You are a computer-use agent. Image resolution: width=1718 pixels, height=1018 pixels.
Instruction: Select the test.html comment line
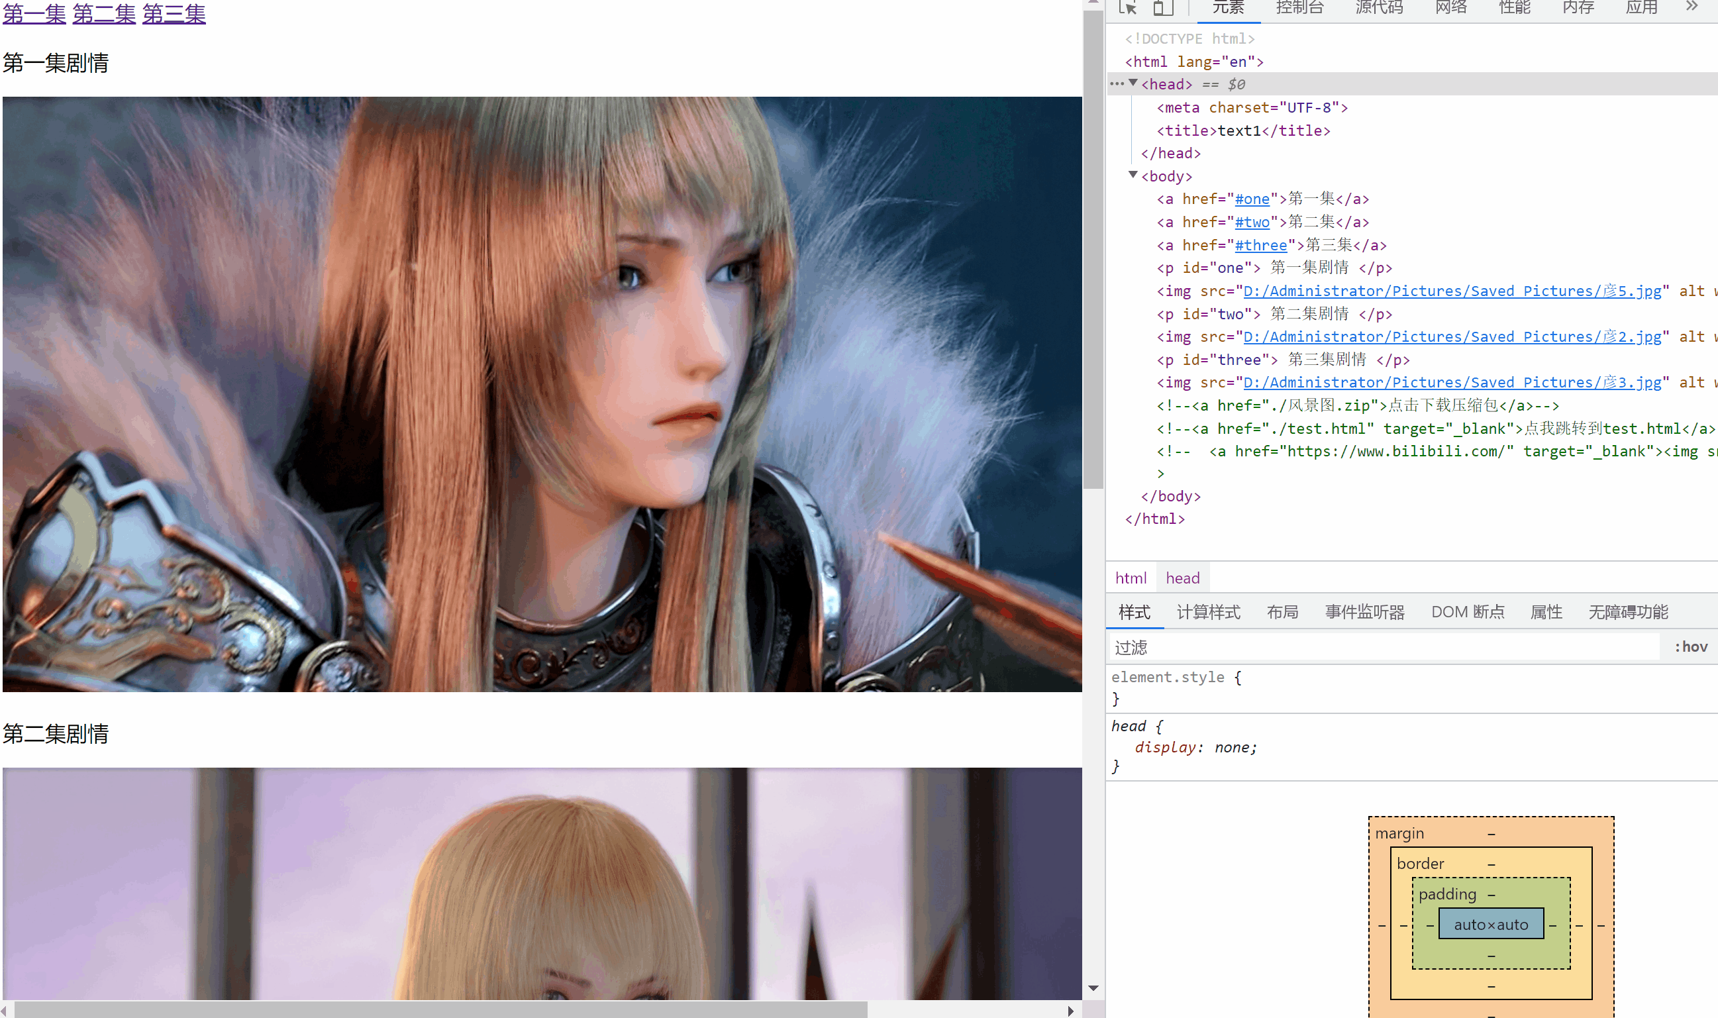(1437, 429)
